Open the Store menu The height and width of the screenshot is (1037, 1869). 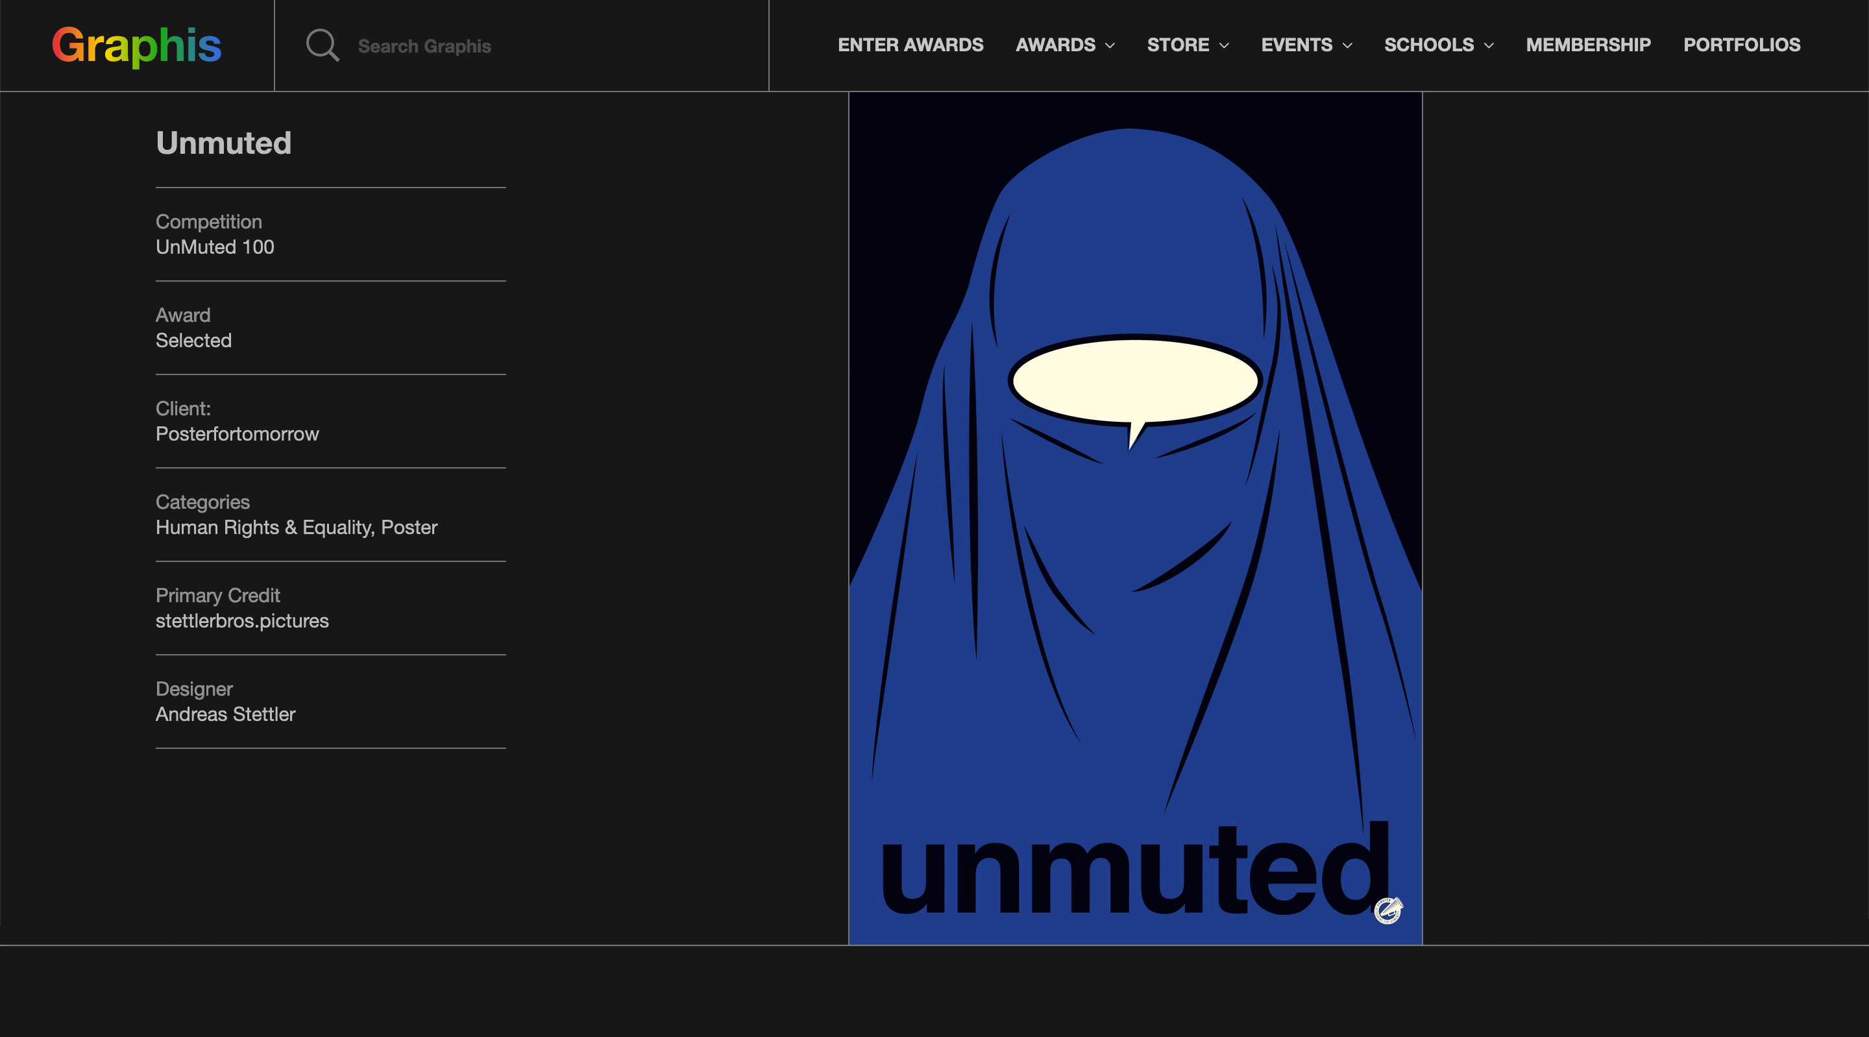click(x=1179, y=45)
